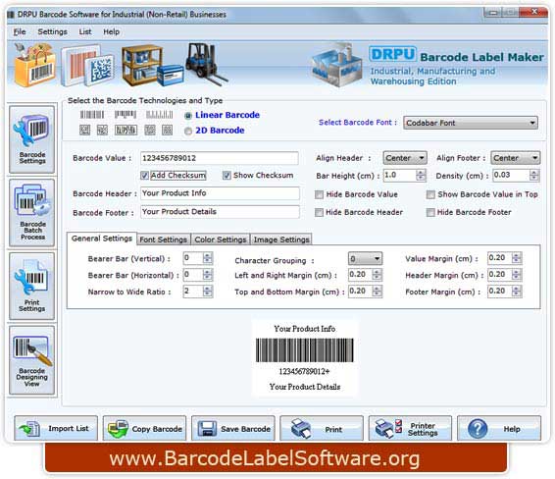Click the first linear barcode sample icon
Image resolution: width=555 pixels, height=479 pixels.
click(92, 115)
